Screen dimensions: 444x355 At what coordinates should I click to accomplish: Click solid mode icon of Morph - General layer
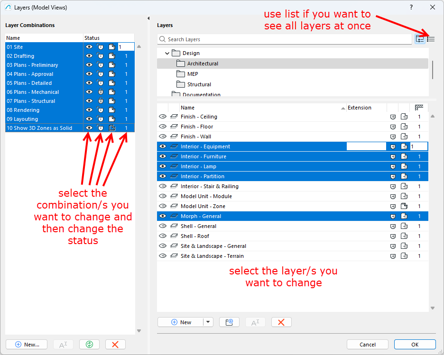tap(404, 216)
